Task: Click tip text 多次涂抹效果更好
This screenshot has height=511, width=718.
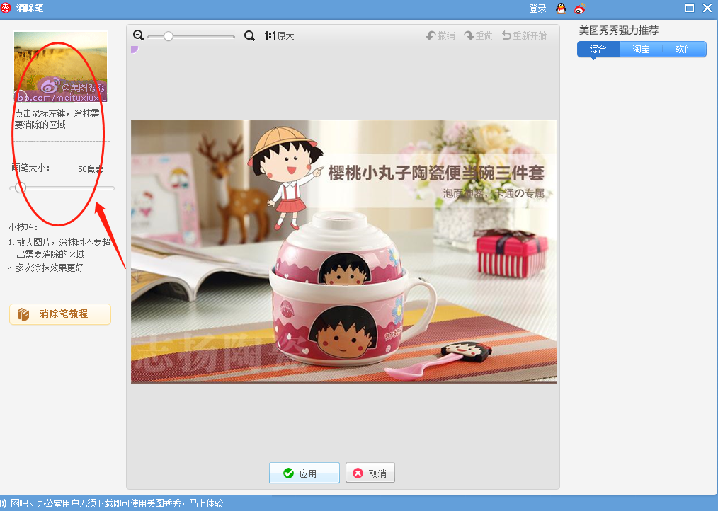Action: pyautogui.click(x=50, y=268)
